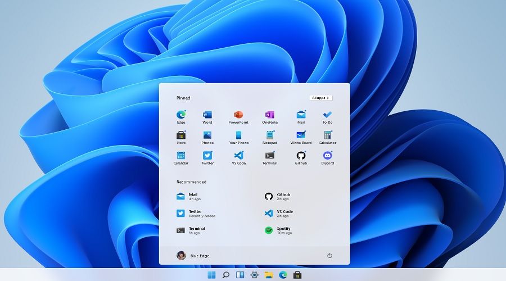Open Search from the taskbar

tap(226, 275)
